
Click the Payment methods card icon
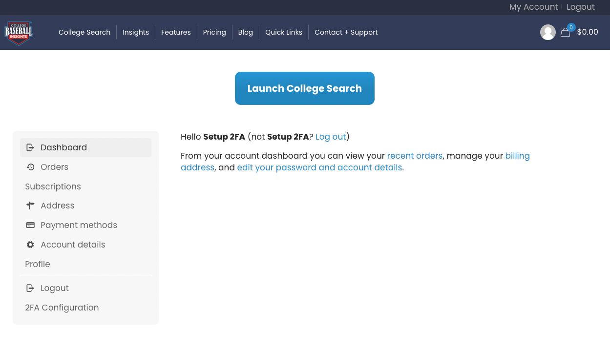30,225
